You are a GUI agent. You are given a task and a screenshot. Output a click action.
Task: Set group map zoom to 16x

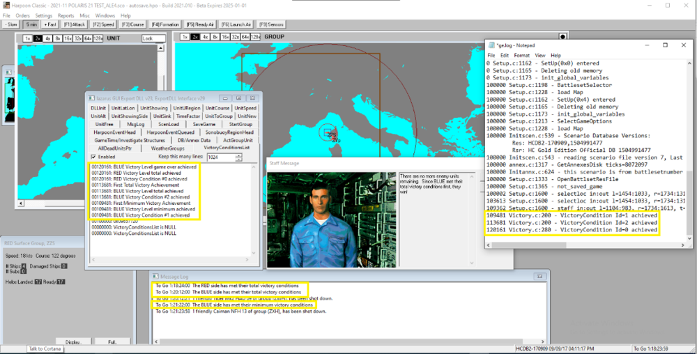tap(226, 36)
